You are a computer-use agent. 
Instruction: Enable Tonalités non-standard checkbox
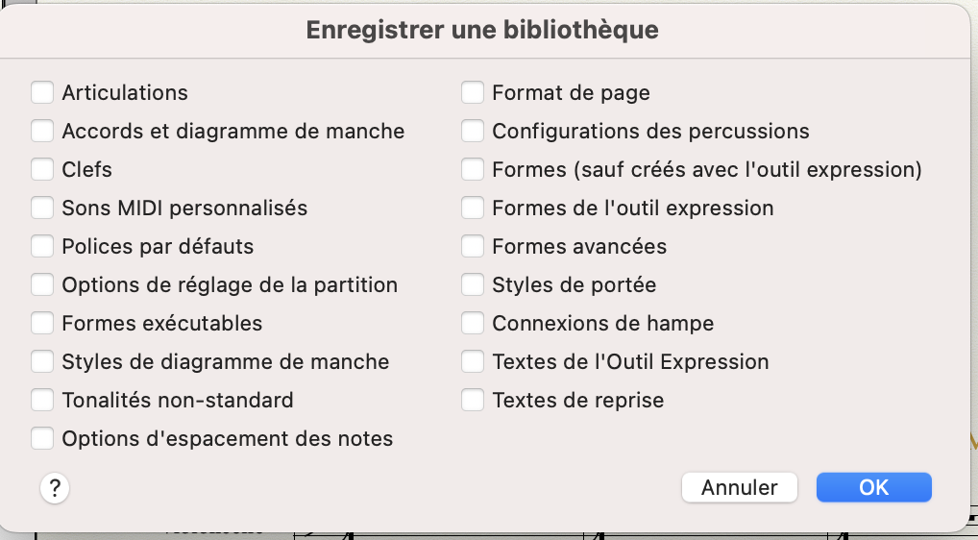click(x=42, y=401)
